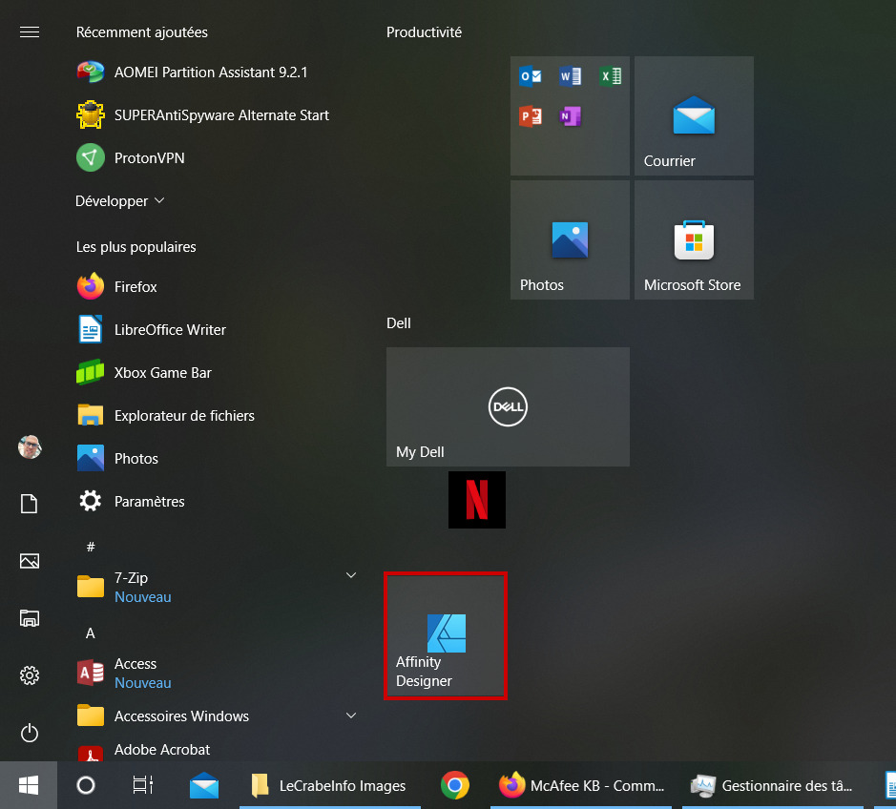Open the My Dell tile
This screenshot has width=896, height=809.
coord(508,406)
